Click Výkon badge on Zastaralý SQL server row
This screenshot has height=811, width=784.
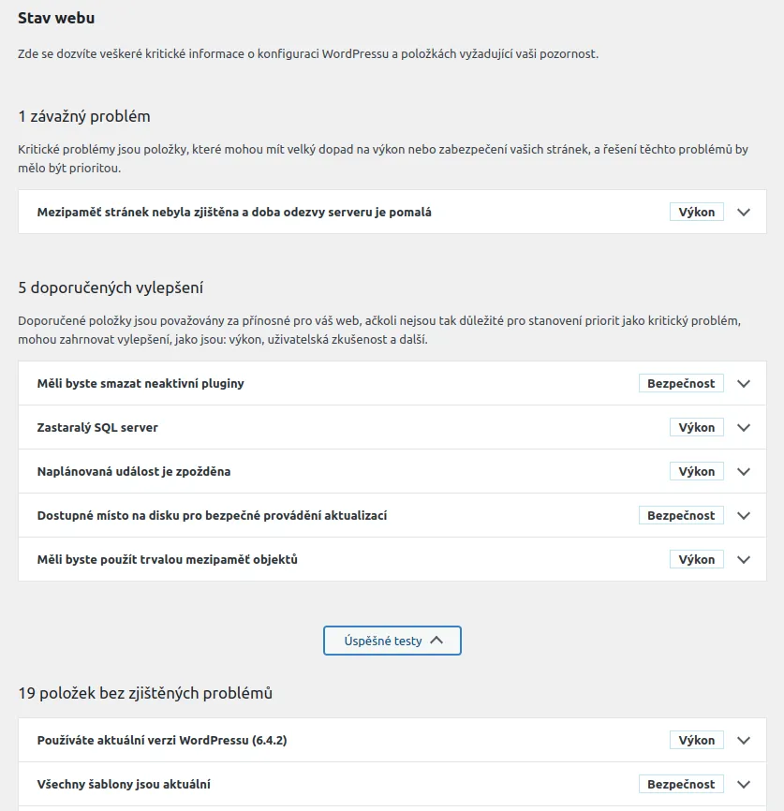[x=696, y=427]
